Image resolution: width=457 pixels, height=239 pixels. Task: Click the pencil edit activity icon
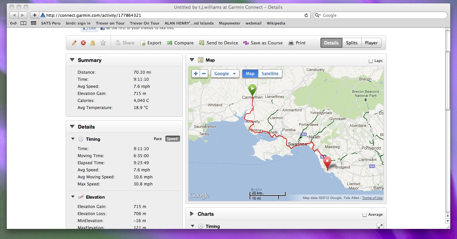click(x=74, y=43)
